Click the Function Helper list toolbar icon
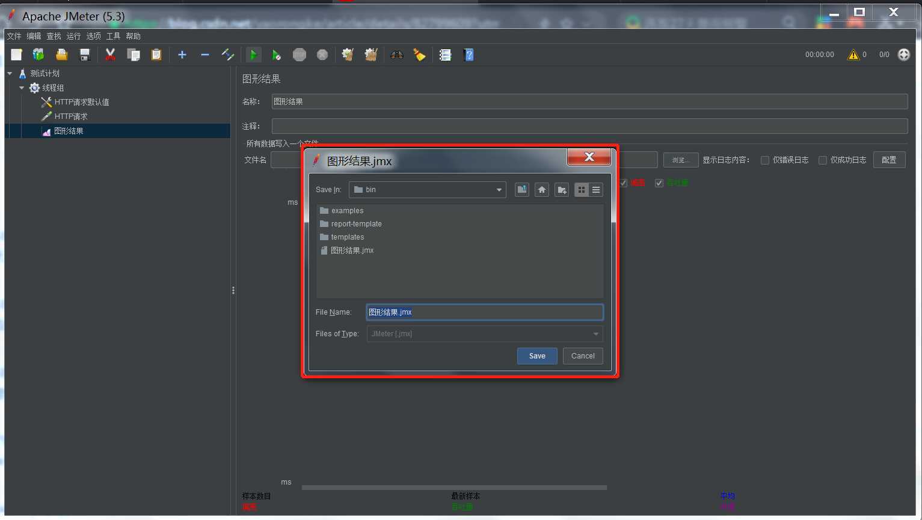The width and height of the screenshot is (922, 520). 445,55
